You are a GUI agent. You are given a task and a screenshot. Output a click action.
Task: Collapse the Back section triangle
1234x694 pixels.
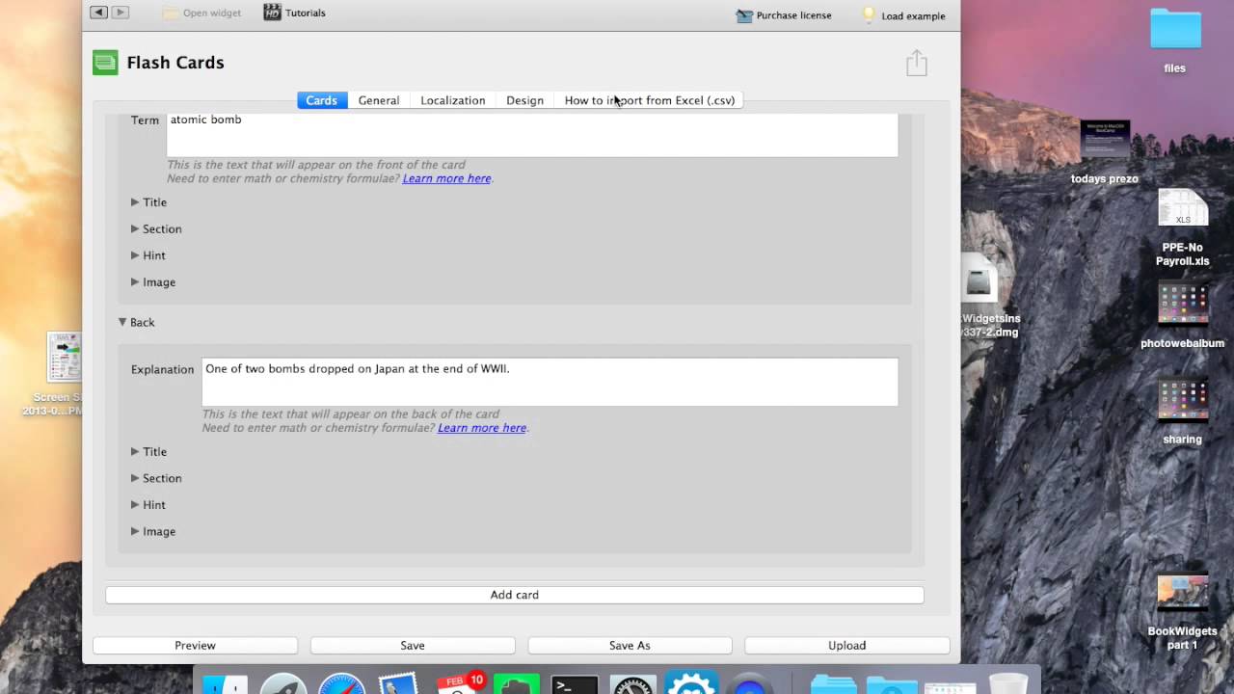click(122, 322)
